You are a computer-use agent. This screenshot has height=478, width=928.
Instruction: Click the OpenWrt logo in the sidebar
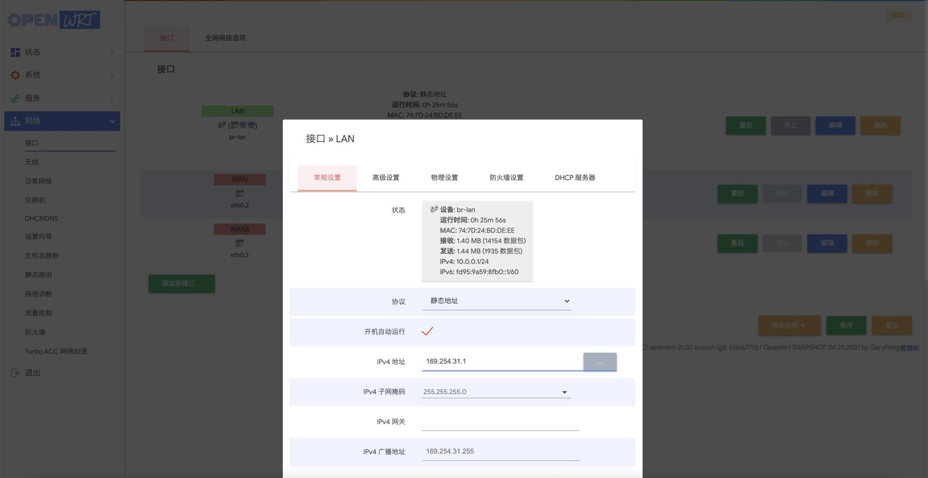[x=53, y=20]
